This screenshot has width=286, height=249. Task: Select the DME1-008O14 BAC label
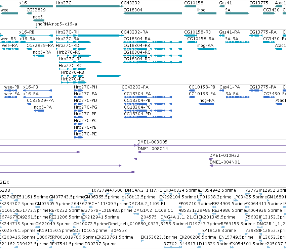pos(153,149)
